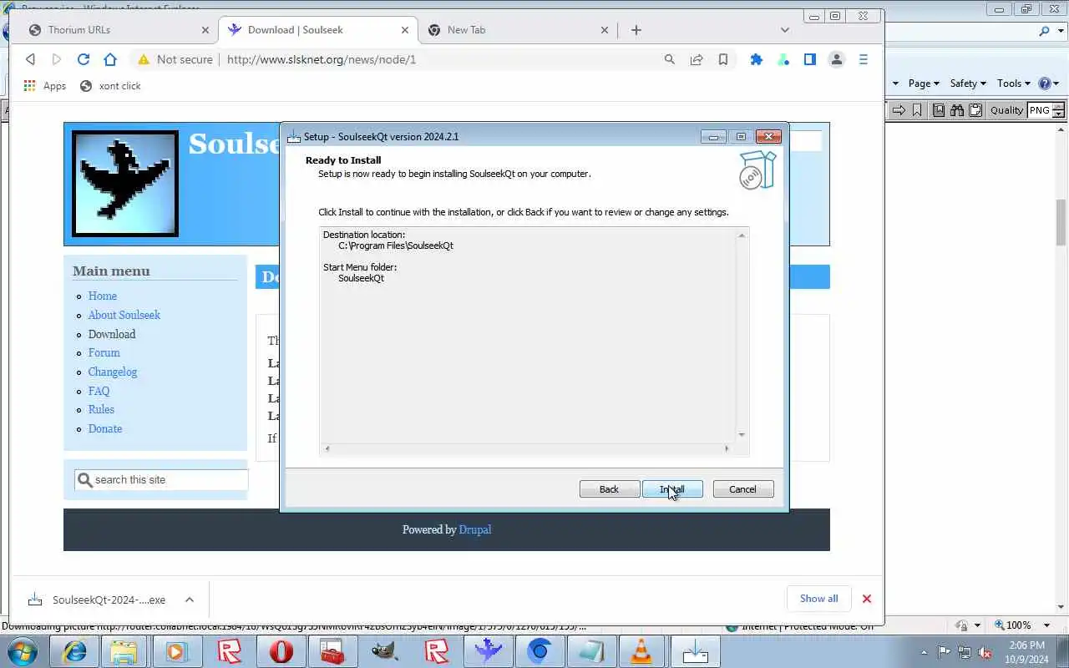The width and height of the screenshot is (1069, 668).
Task: Bookmark this page icon
Action: tap(723, 59)
